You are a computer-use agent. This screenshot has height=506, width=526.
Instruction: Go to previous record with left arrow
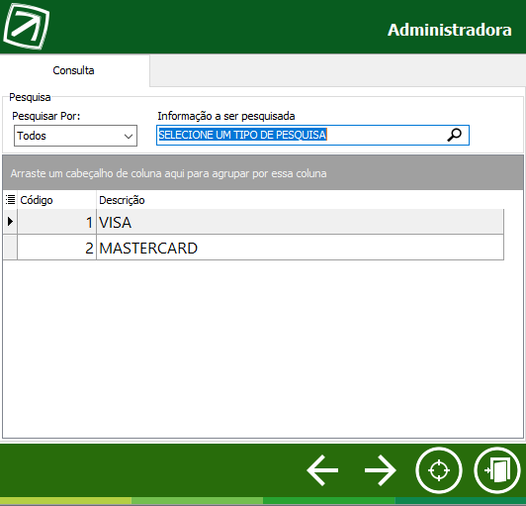(x=322, y=470)
